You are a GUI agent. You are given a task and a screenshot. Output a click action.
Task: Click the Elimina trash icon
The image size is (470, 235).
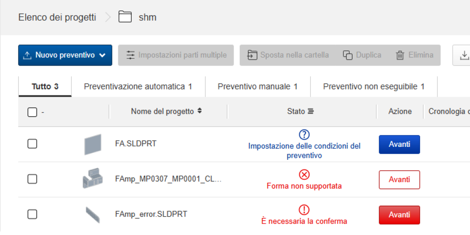click(x=400, y=55)
